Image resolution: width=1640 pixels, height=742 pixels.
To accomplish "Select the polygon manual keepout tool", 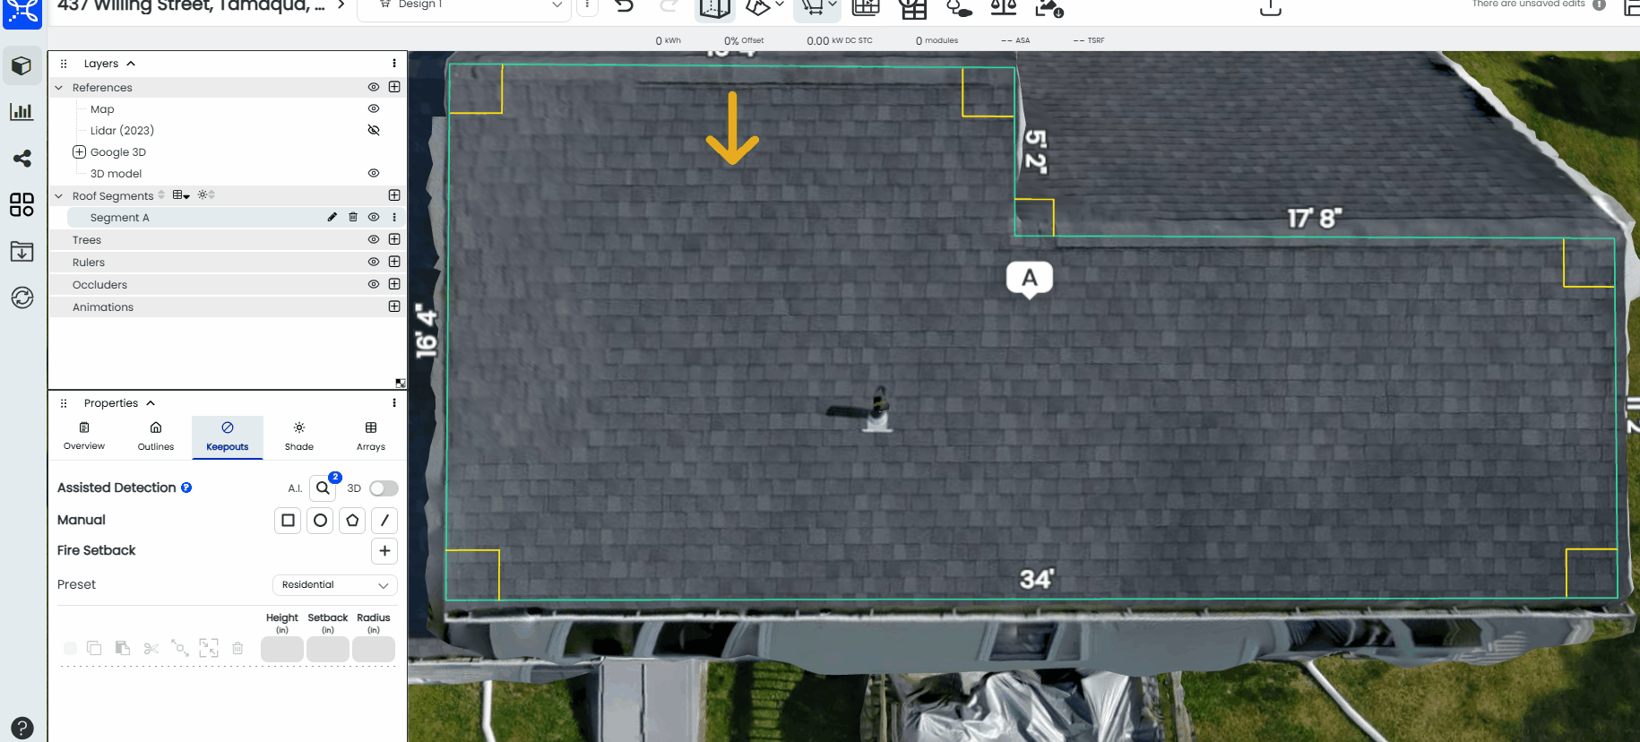I will [x=352, y=521].
